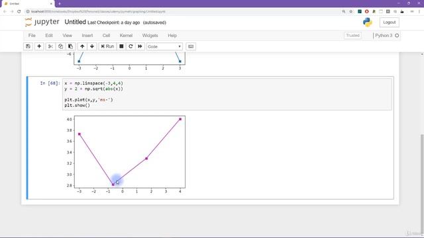Click the browser forward arrow
This screenshot has height=238, width=424.
coord(12,11)
